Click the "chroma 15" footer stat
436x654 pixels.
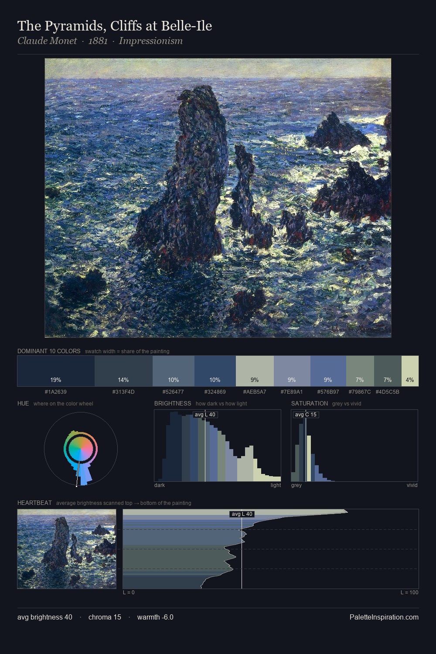coord(105,617)
